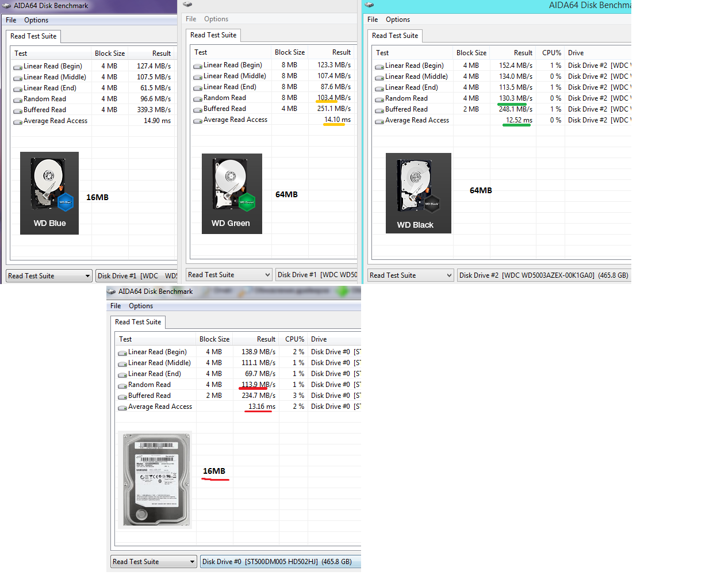Click the 14.90 ms access time in WD Blue window
Screen dimensions: 721x575
(158, 121)
